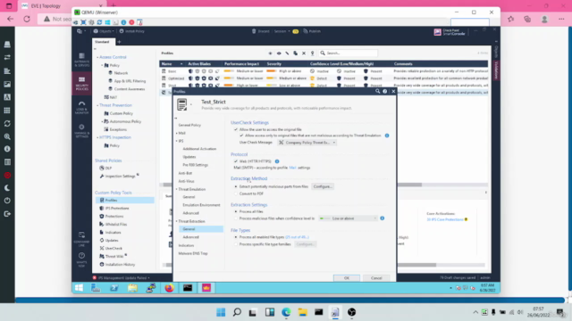Collapse the Access Control section

(x=97, y=57)
